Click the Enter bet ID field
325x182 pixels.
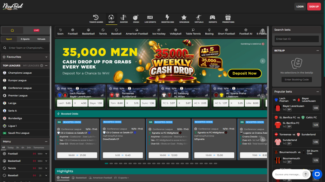(x=297, y=39)
